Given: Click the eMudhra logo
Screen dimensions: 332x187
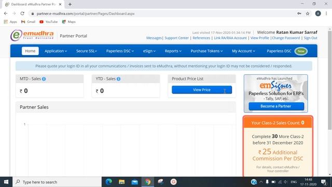Looking at the screenshot, I should pos(32,35).
